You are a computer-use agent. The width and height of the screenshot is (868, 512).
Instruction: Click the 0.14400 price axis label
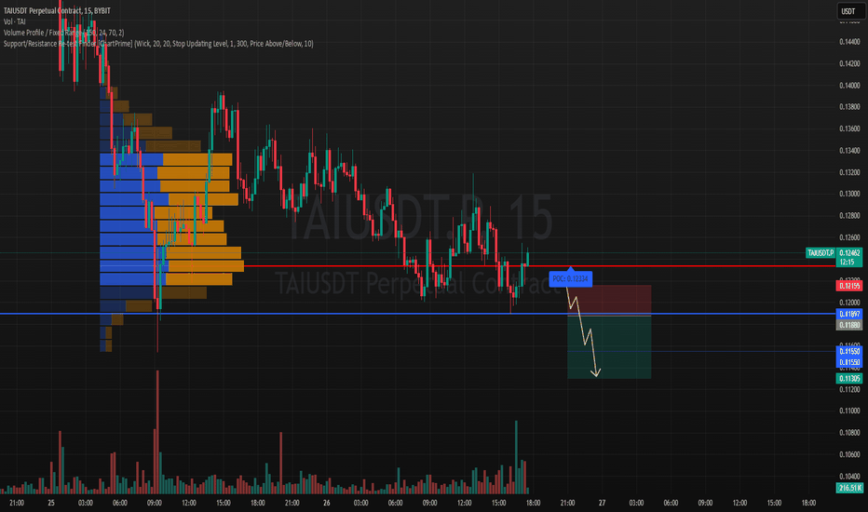(x=849, y=42)
